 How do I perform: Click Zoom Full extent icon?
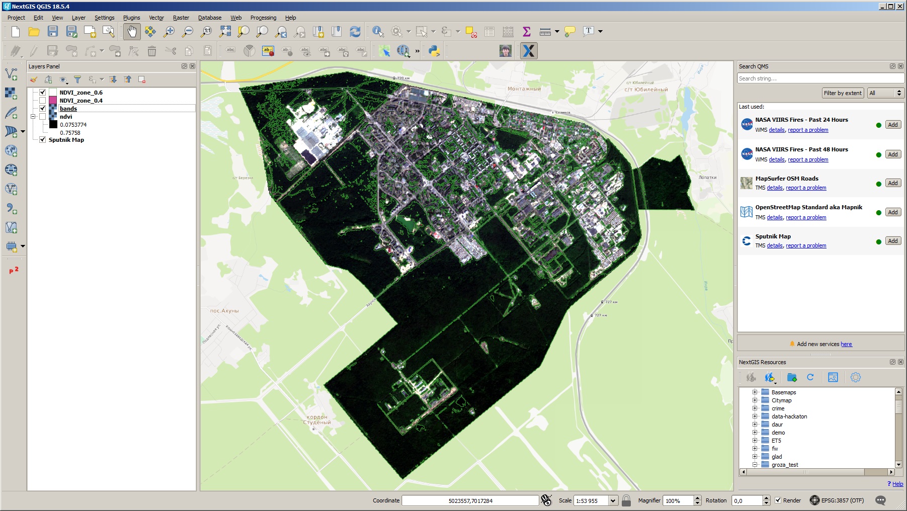(x=225, y=32)
